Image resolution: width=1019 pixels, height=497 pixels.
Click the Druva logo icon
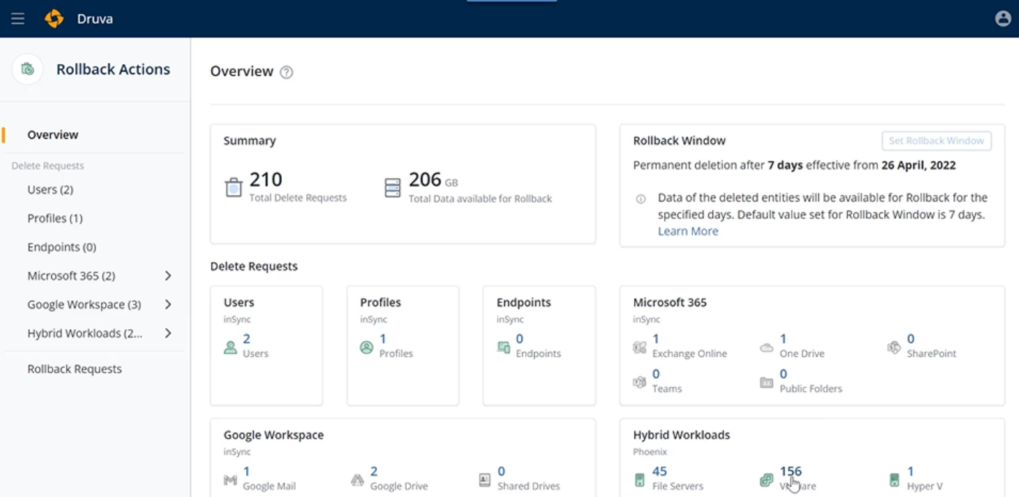(54, 18)
